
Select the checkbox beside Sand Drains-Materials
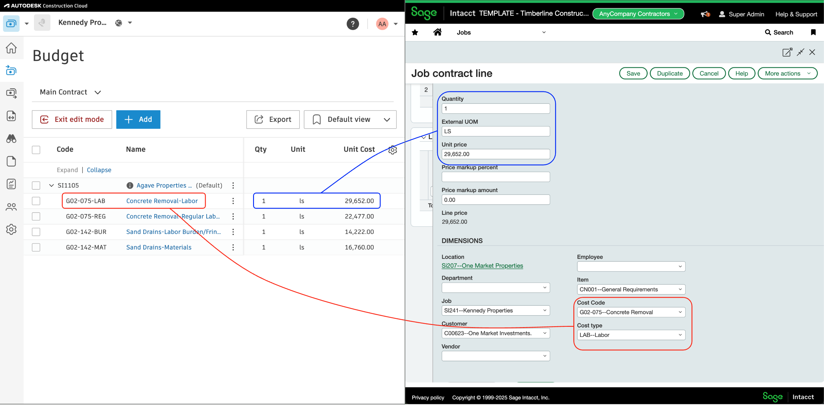coord(36,247)
